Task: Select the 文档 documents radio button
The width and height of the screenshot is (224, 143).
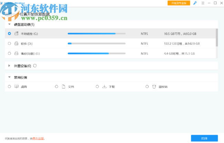Action: (57, 86)
